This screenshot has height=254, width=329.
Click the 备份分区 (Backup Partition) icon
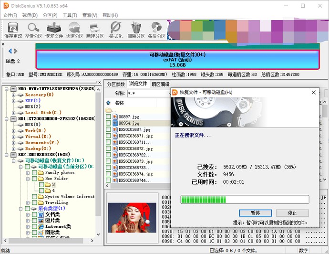(x=156, y=30)
